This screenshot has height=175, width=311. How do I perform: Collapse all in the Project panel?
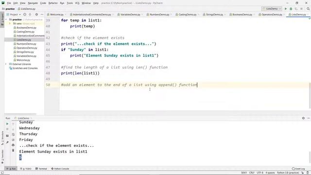coord(30,15)
